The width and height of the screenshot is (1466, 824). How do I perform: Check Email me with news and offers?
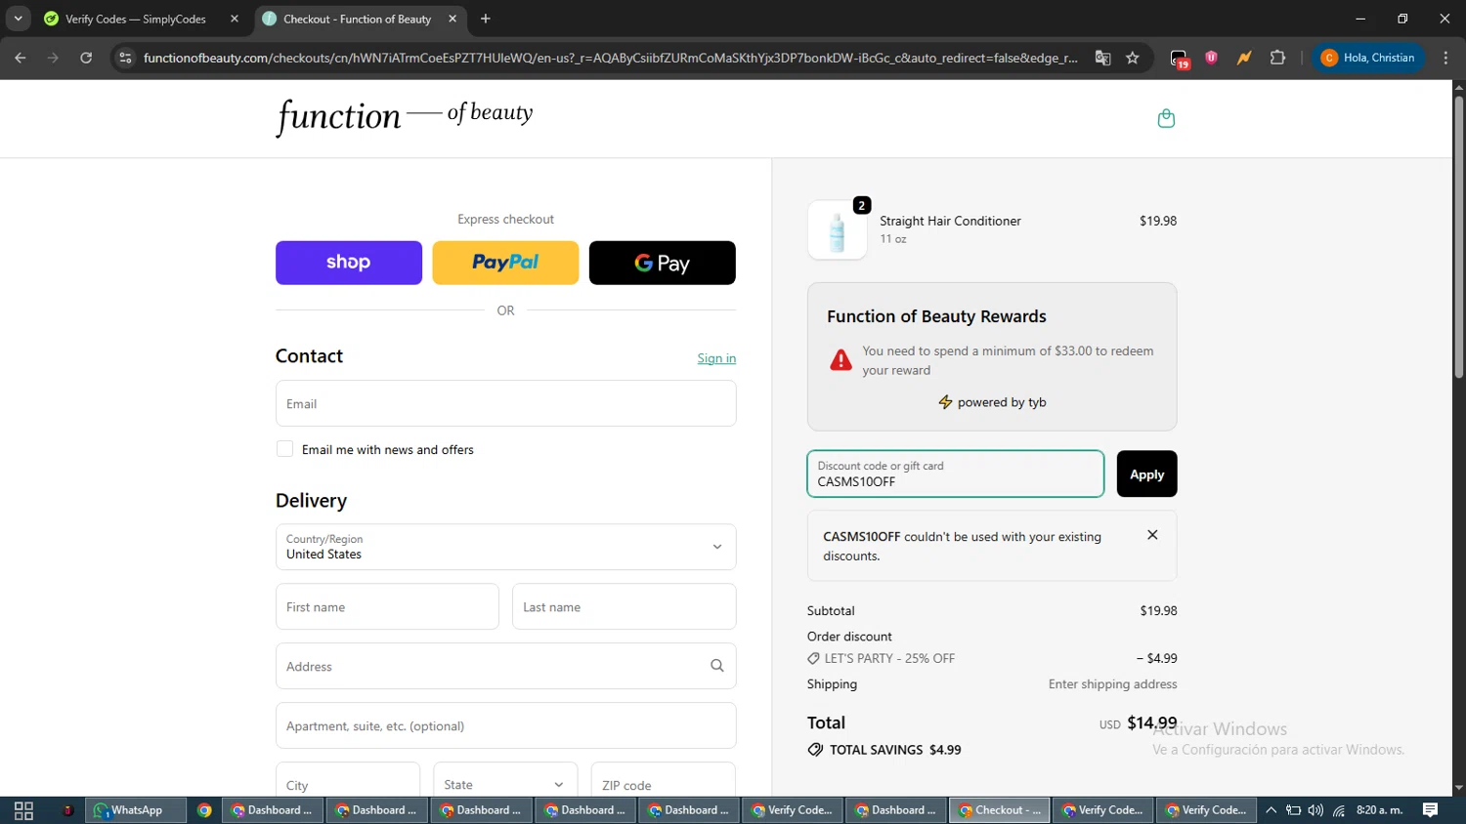[x=284, y=449]
